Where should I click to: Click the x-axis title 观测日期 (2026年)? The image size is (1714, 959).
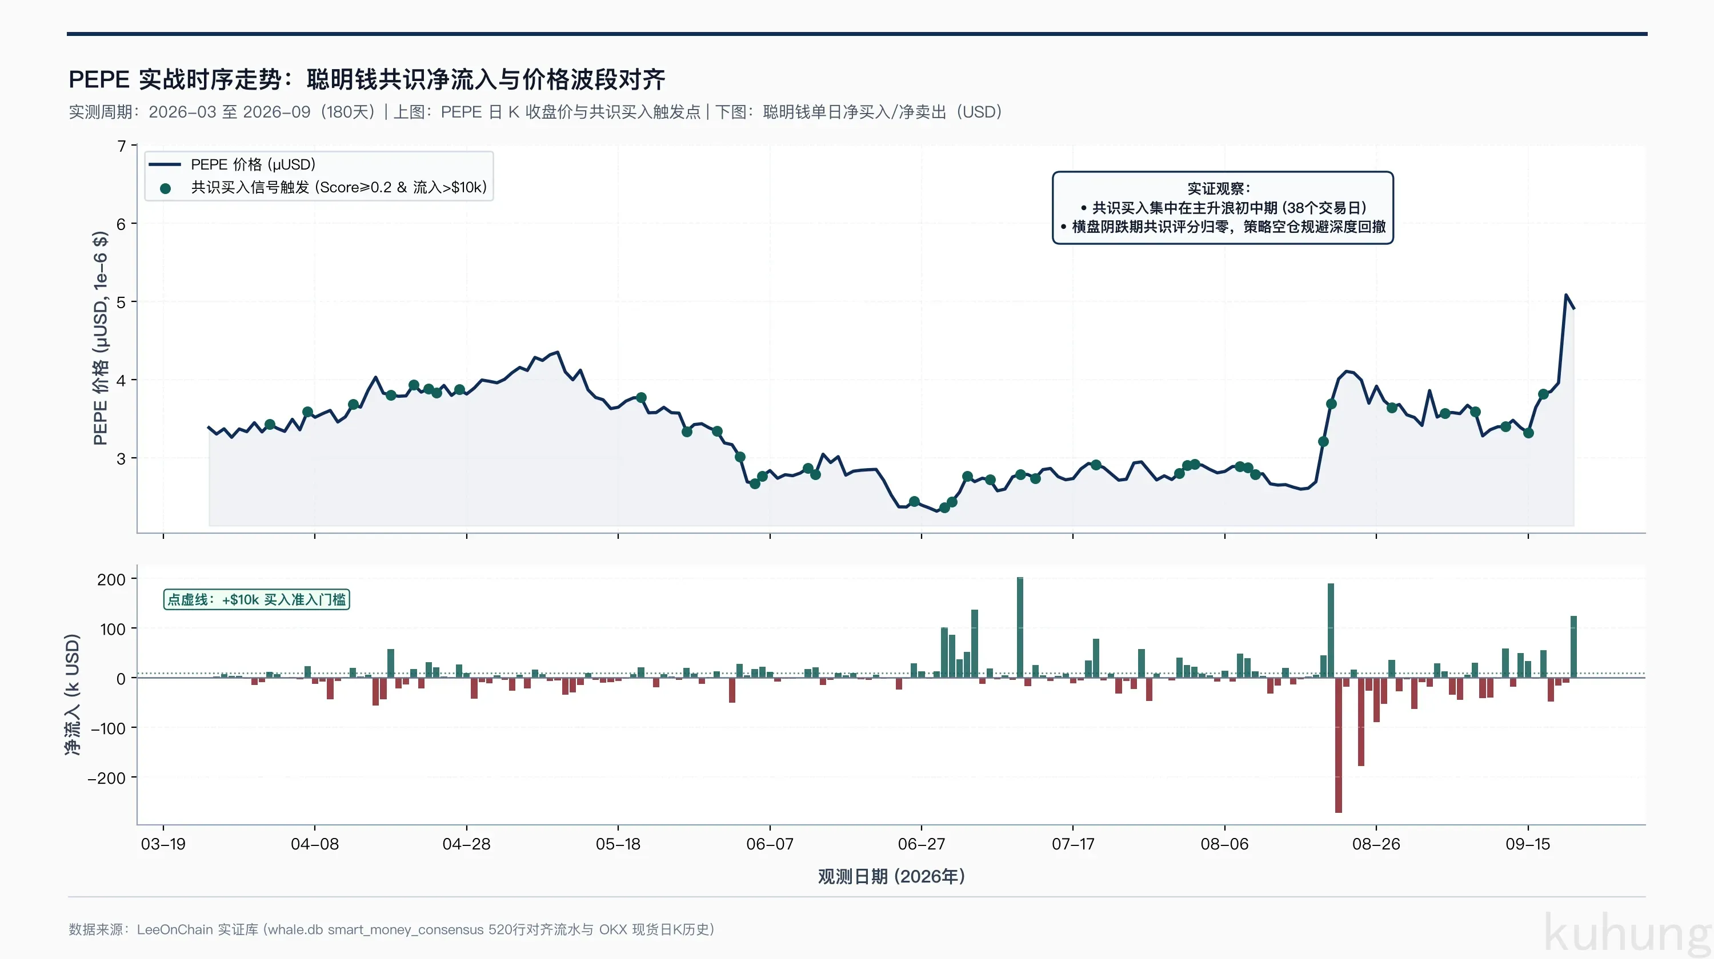[892, 876]
